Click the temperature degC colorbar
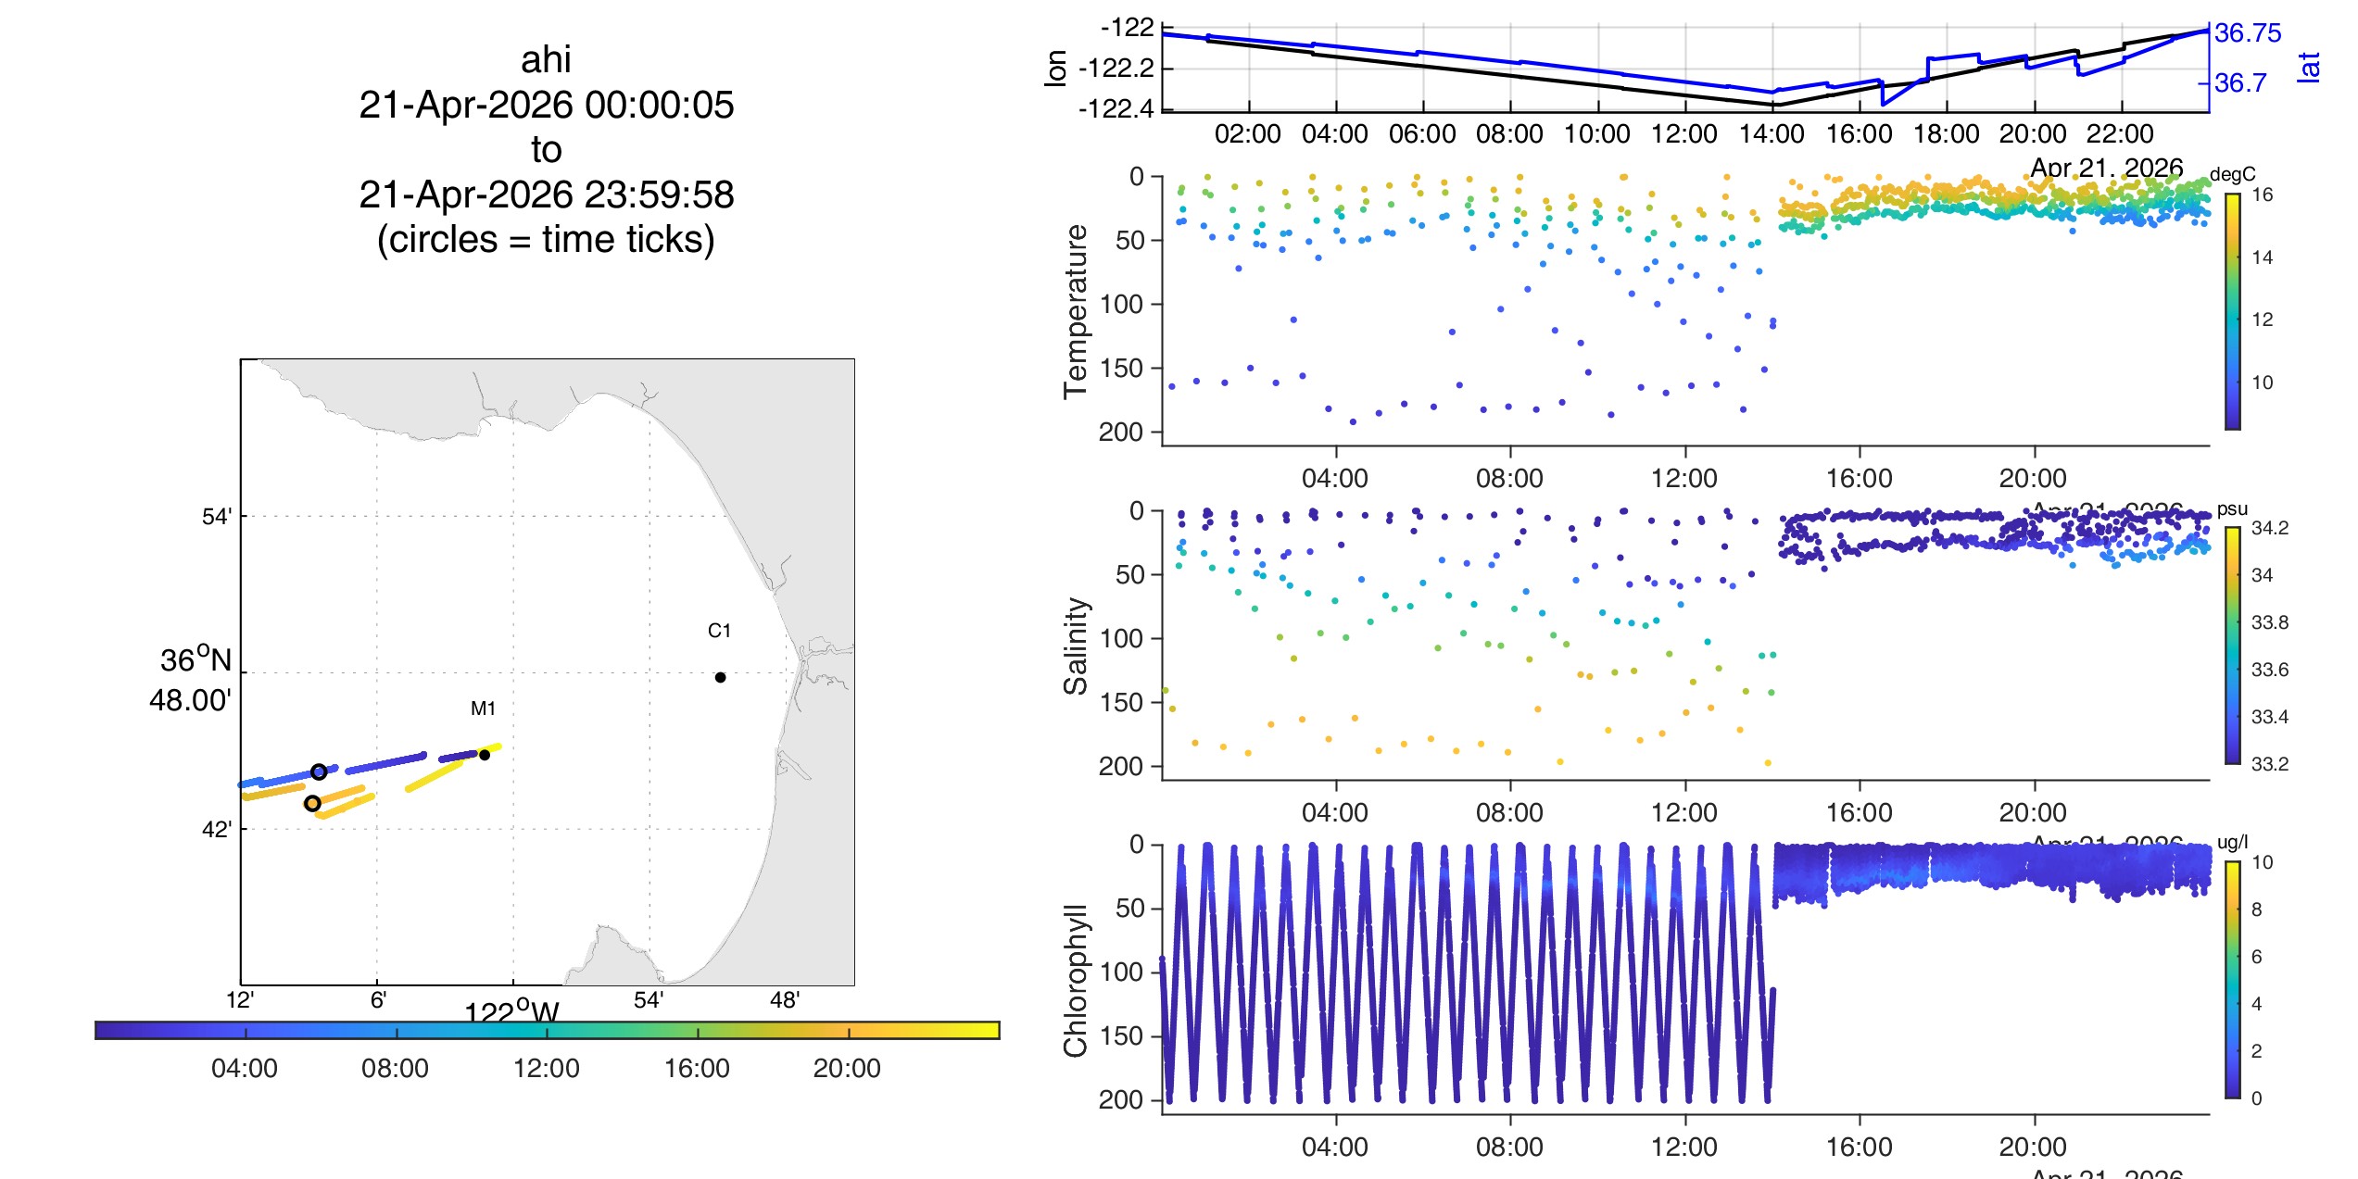Viewport: 2358px width, 1179px height. click(2233, 311)
